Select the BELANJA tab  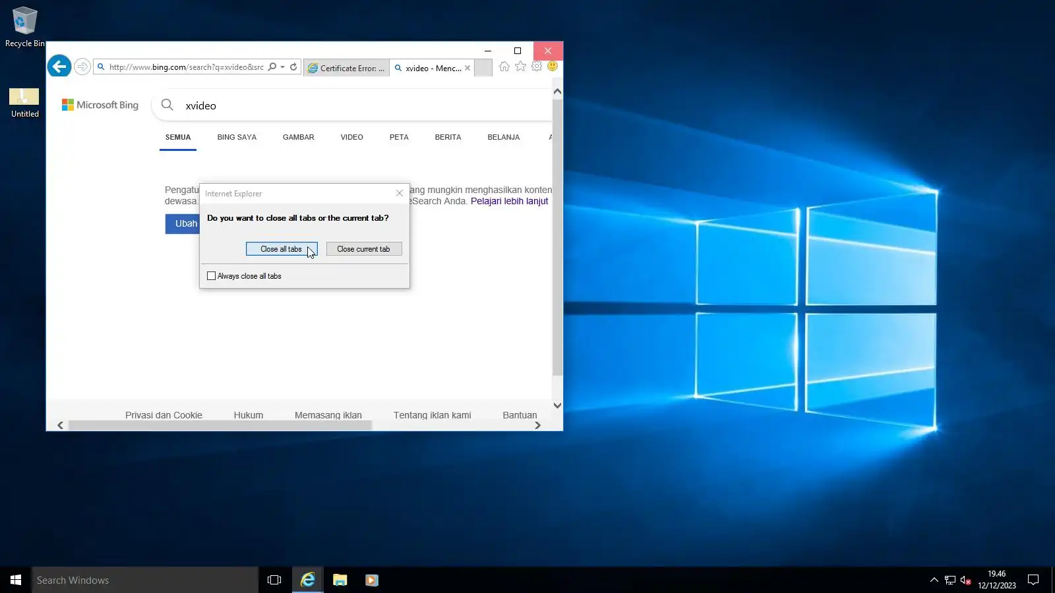tap(504, 138)
